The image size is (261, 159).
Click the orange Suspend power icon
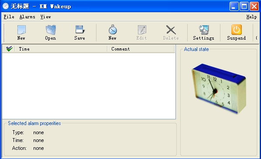coord(237,30)
